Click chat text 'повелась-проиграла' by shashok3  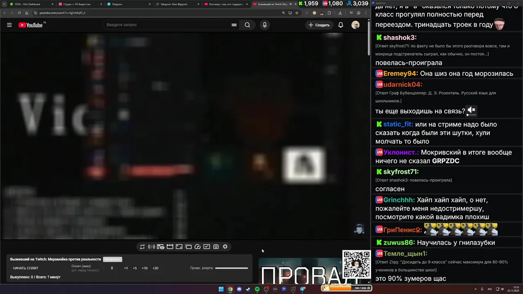pos(409,63)
